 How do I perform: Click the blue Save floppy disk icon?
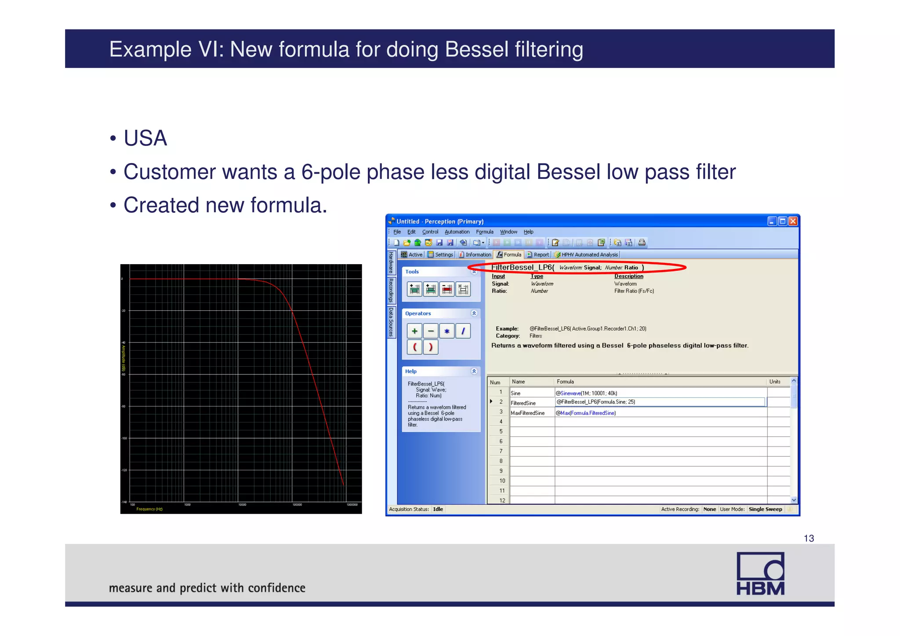click(x=439, y=243)
